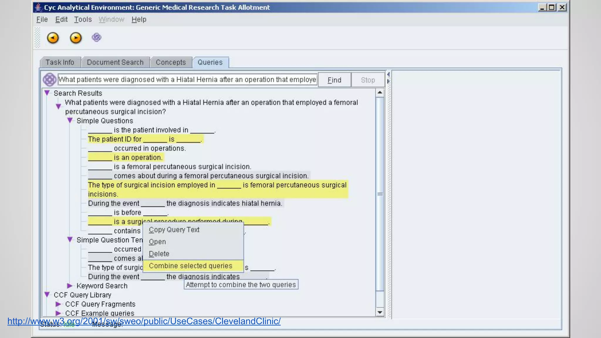Click inside the query text field
This screenshot has width=601, height=338.
(x=188, y=80)
